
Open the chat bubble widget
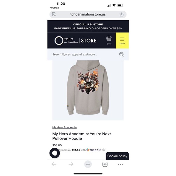pyautogui.click(x=55, y=153)
